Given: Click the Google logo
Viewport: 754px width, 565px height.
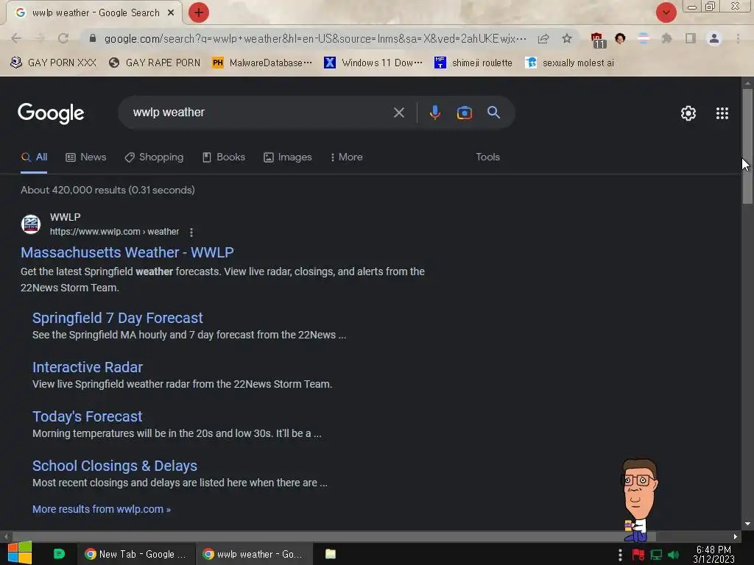Looking at the screenshot, I should click(51, 113).
